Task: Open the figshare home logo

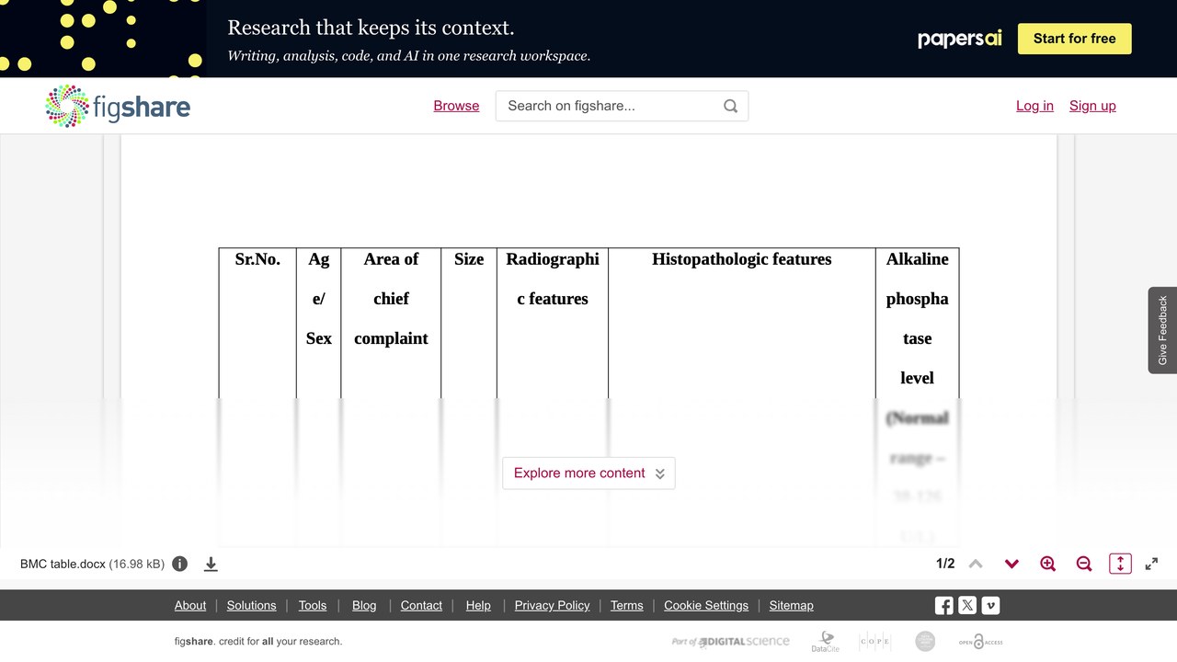Action: [x=118, y=106]
